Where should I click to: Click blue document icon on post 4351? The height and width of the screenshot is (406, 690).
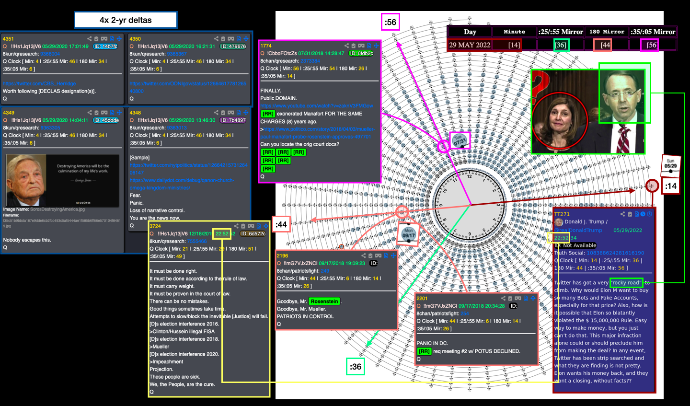[x=112, y=39]
